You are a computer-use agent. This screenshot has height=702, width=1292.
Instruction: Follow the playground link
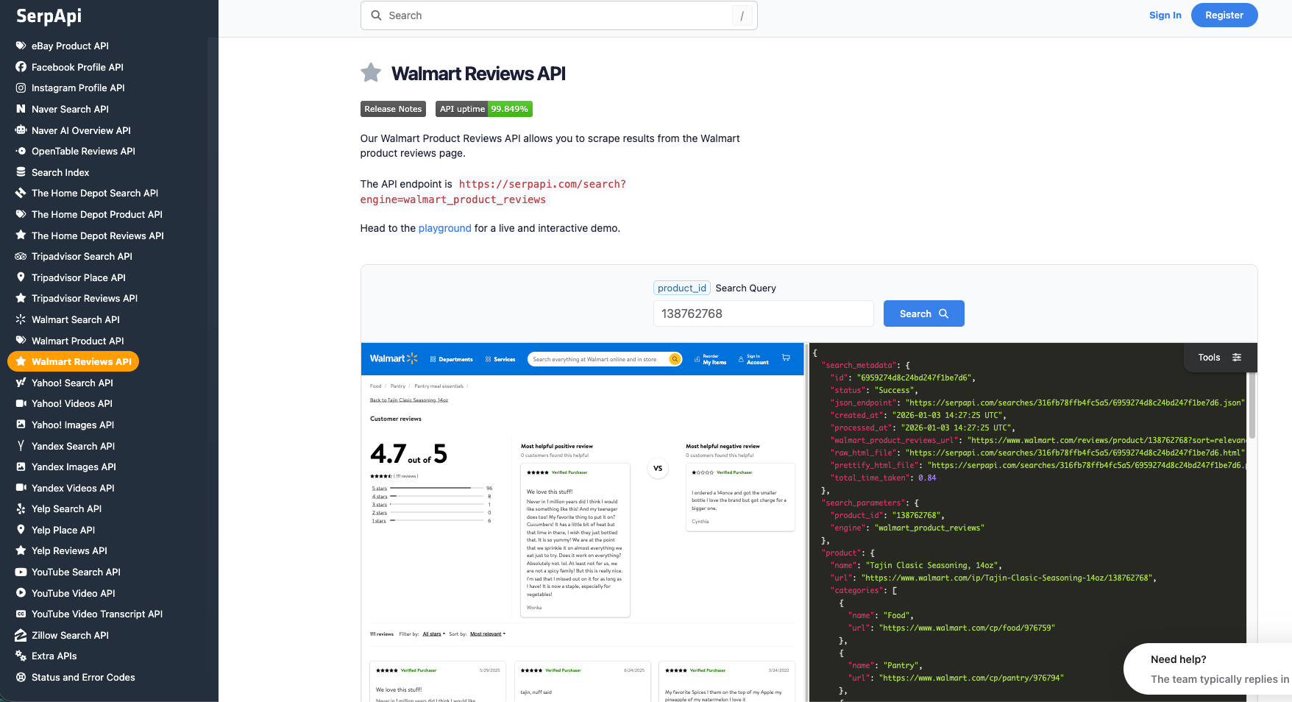[444, 228]
